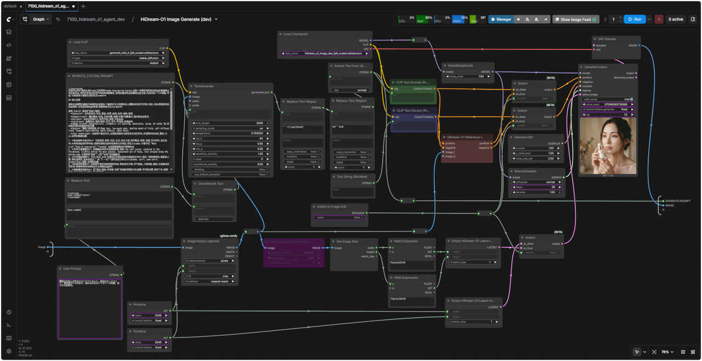Viewport: 702px width, 361px height.
Task: Click the Show Image Feed button
Action: [x=576, y=19]
